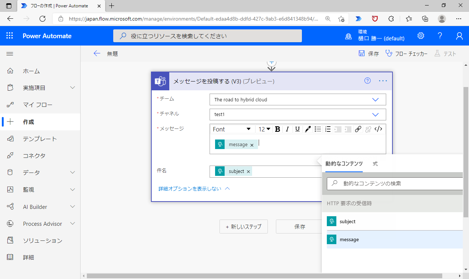Toggle italic formatting
This screenshot has height=279, width=469.
pyautogui.click(x=288, y=129)
